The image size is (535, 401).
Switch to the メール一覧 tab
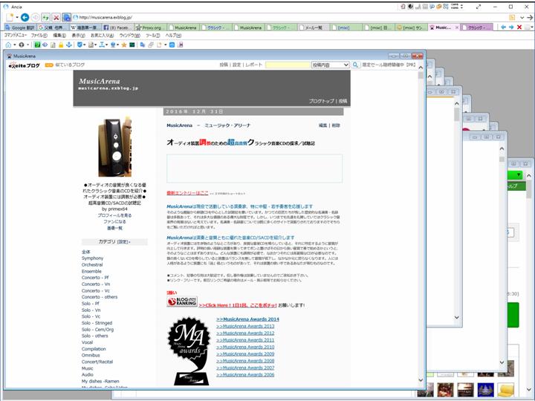click(x=314, y=27)
